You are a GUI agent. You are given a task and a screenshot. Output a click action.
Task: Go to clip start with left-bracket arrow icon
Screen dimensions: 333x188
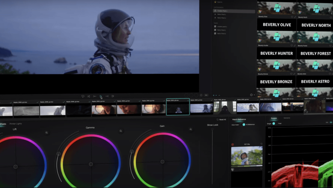[95, 96]
